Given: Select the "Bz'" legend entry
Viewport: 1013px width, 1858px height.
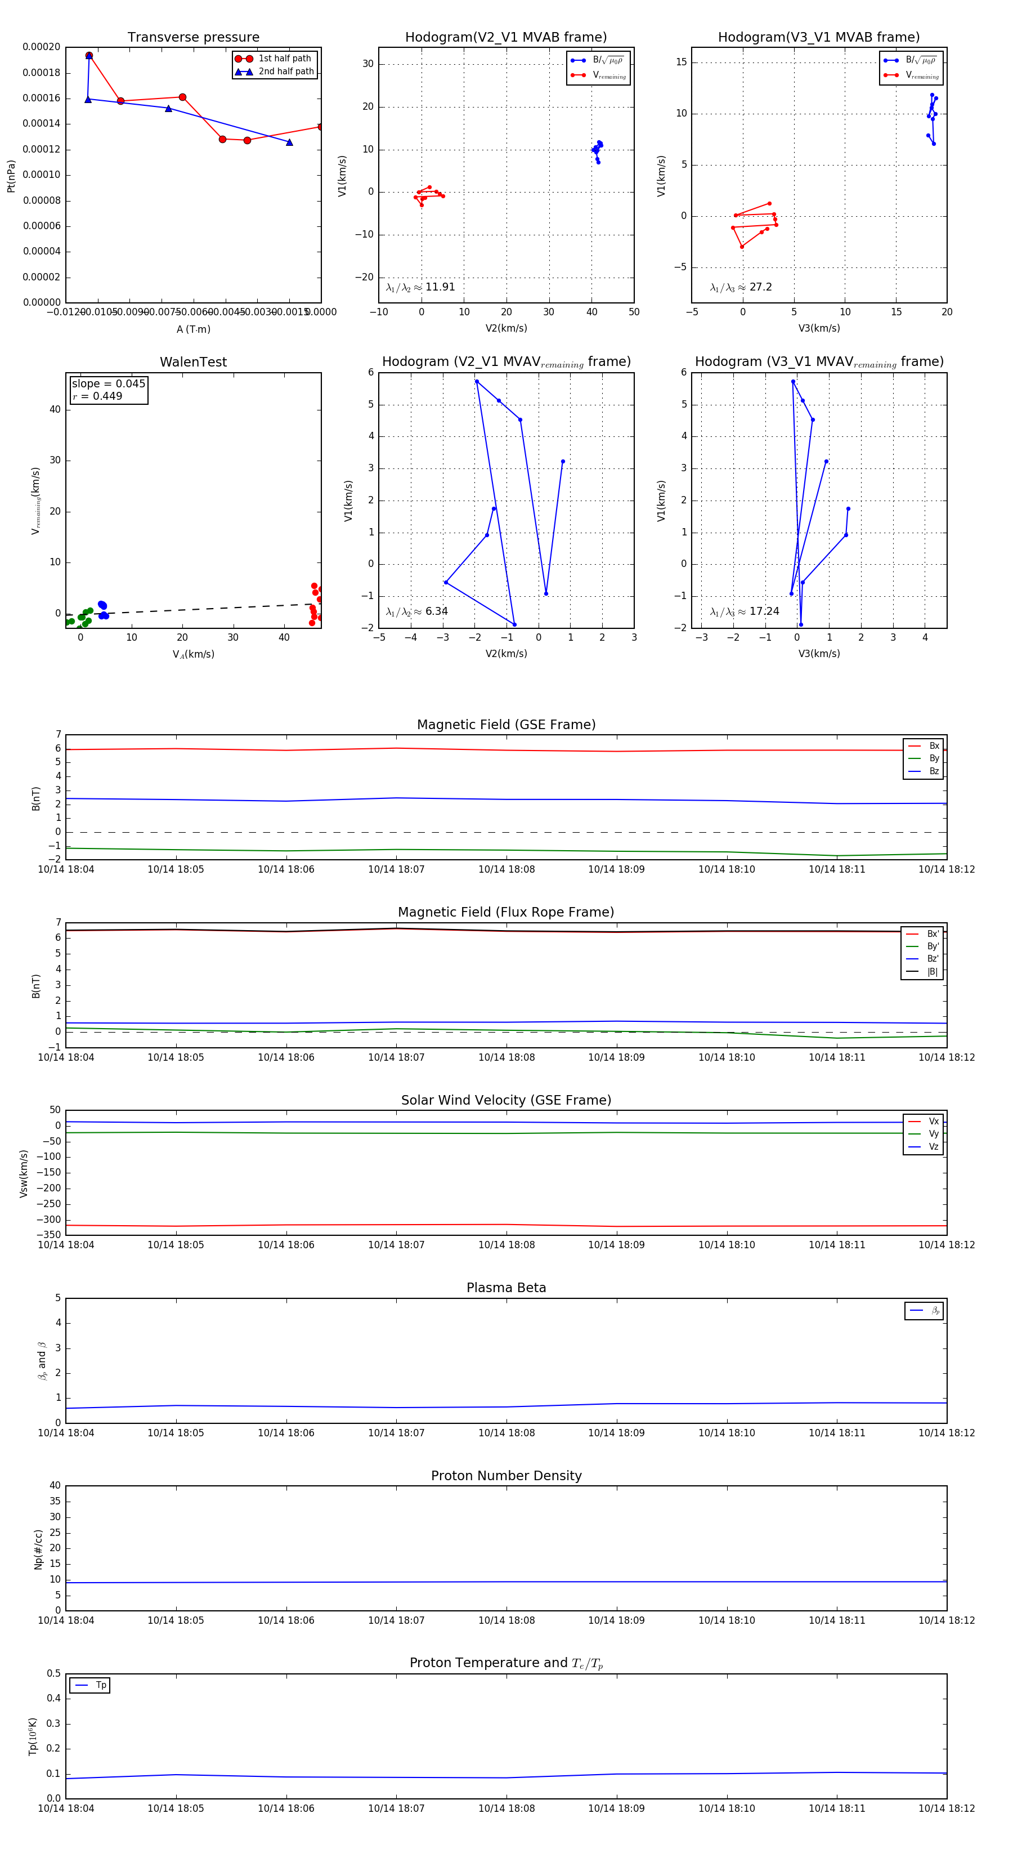Looking at the screenshot, I should [922, 959].
